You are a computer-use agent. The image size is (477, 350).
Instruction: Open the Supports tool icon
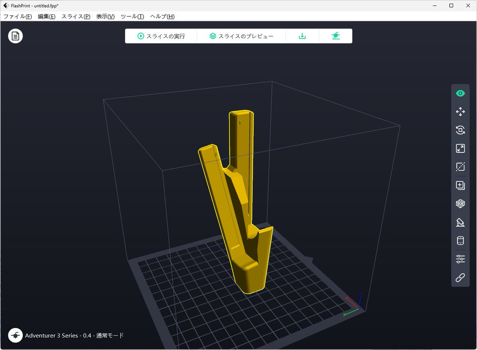pos(460,222)
